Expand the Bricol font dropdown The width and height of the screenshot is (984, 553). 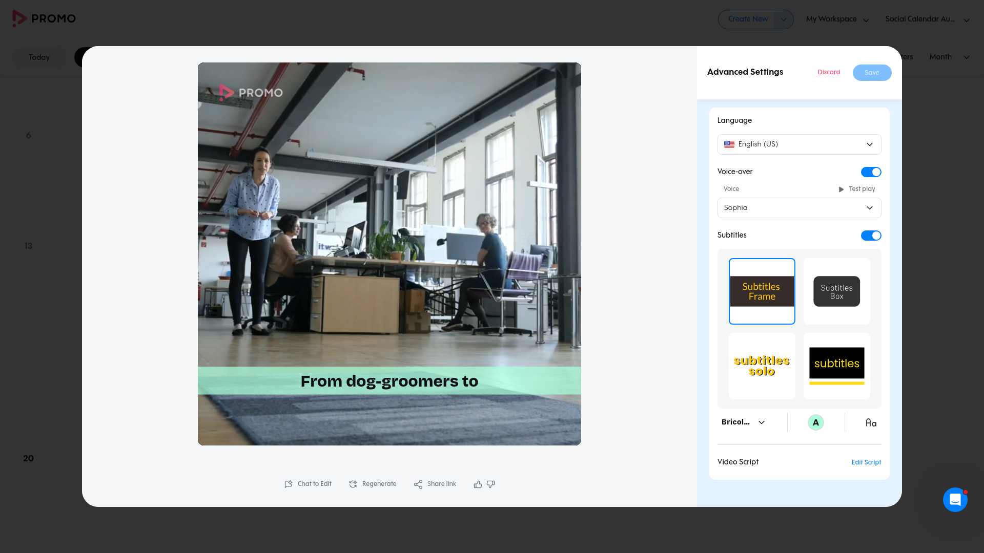[x=743, y=422]
